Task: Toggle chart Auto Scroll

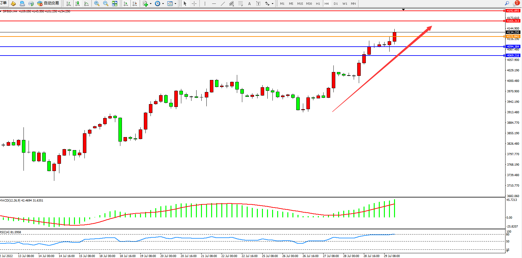Action: [x=126, y=3]
